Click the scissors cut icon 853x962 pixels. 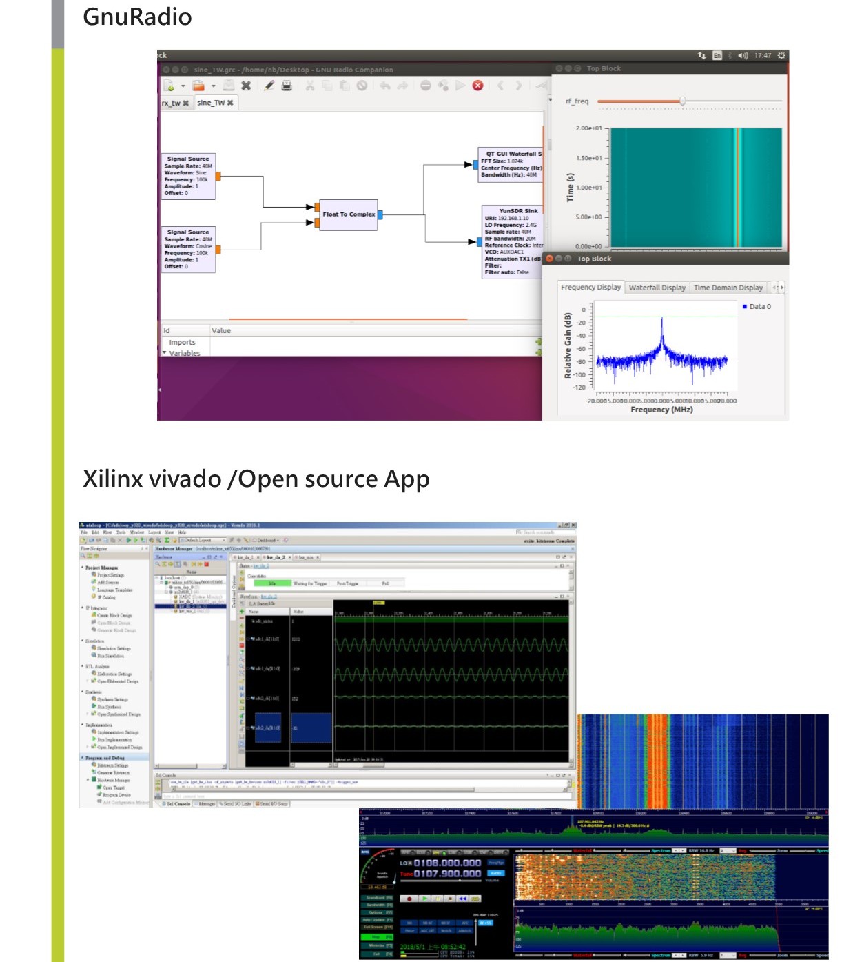click(x=310, y=86)
